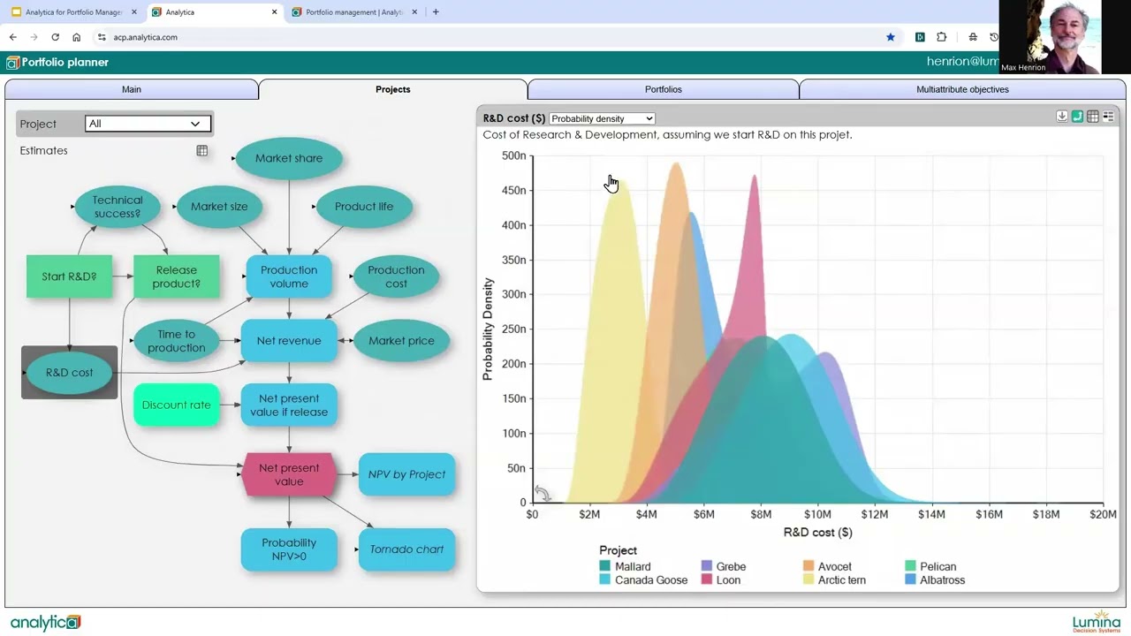Open the Portfolios tab
This screenshot has width=1131, height=636.
[663, 89]
